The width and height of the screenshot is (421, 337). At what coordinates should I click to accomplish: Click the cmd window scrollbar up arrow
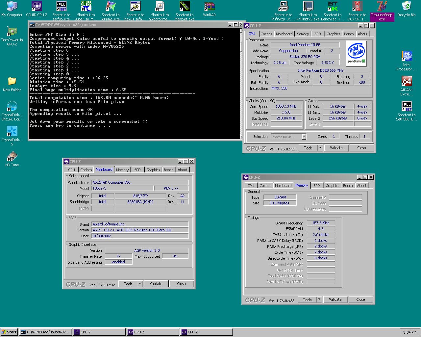point(242,31)
